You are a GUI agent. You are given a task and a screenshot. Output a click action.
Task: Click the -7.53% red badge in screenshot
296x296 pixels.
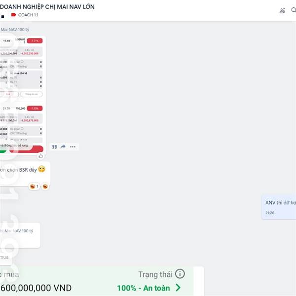point(35,109)
